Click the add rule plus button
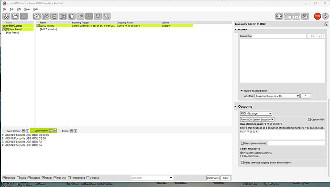Image resolution: width=330 pixels, height=187 pixels. 306,96
